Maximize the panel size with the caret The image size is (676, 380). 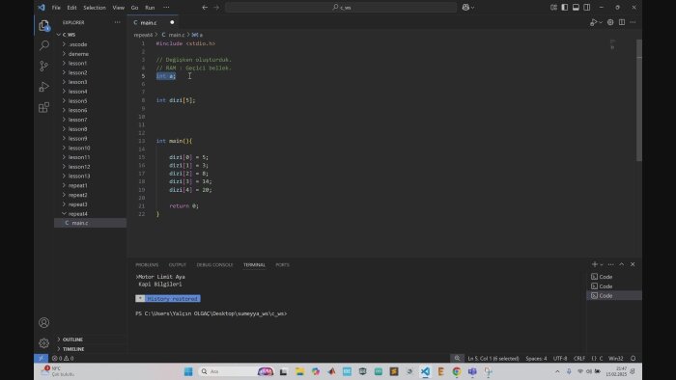click(622, 264)
